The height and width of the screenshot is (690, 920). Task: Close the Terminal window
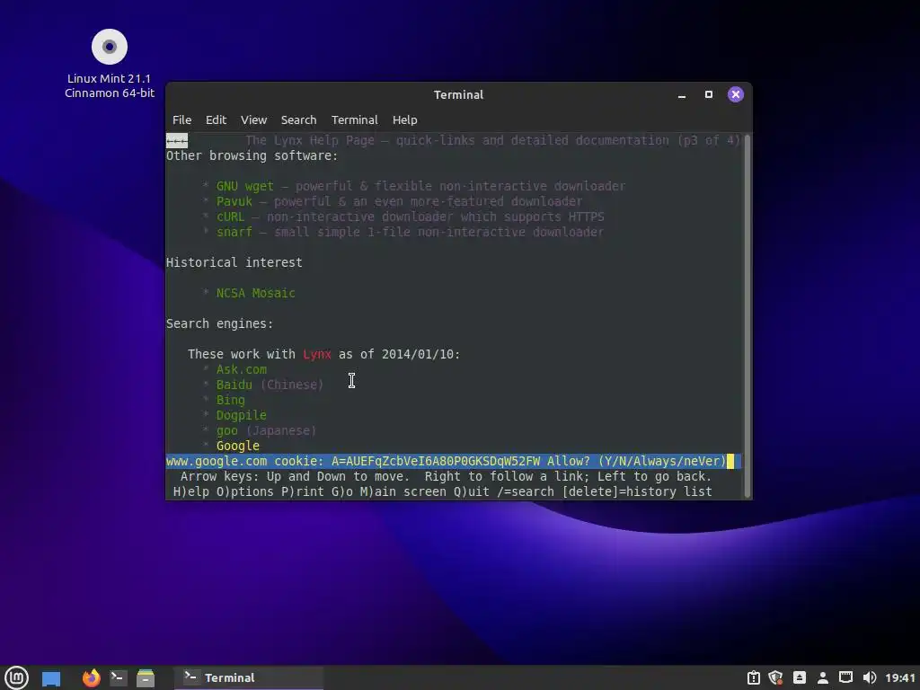click(736, 94)
